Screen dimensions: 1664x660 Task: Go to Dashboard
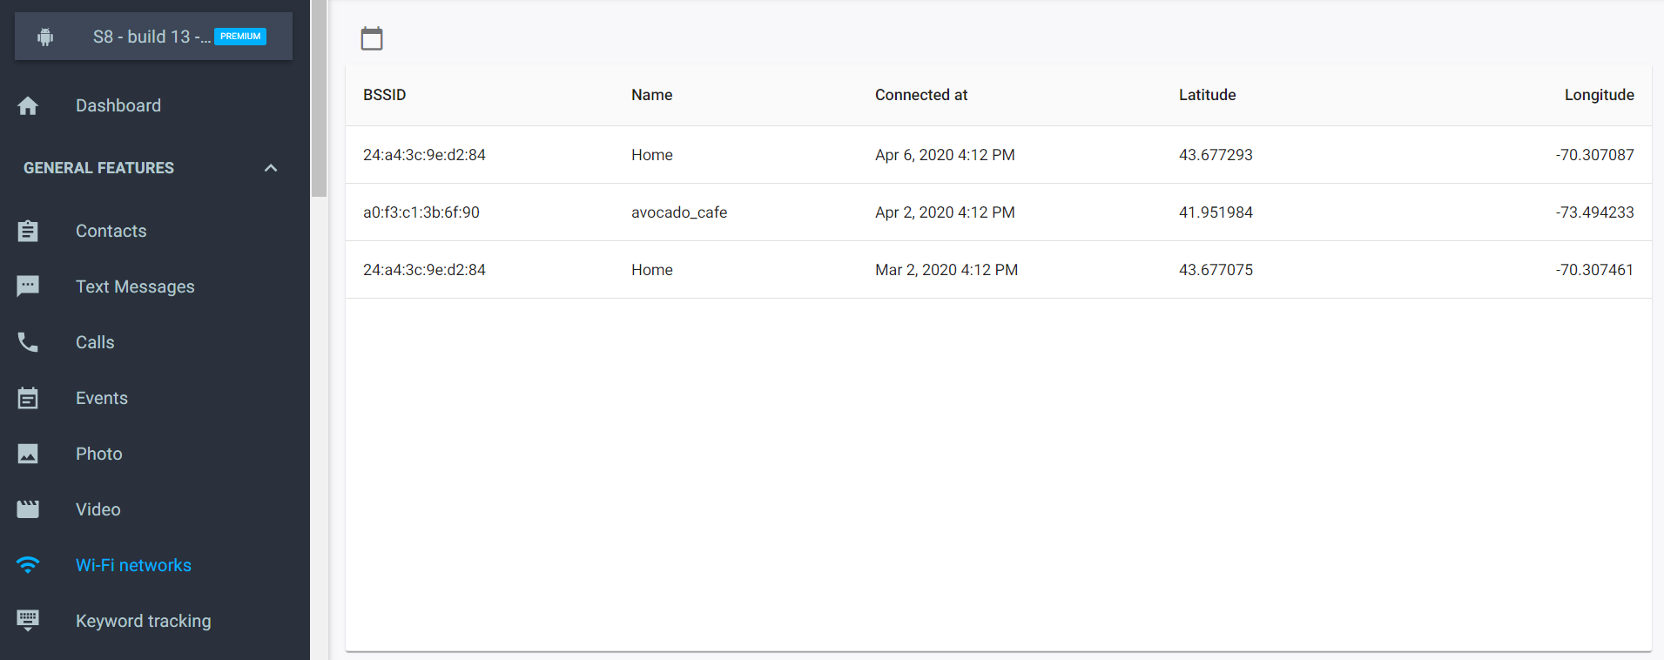[118, 105]
